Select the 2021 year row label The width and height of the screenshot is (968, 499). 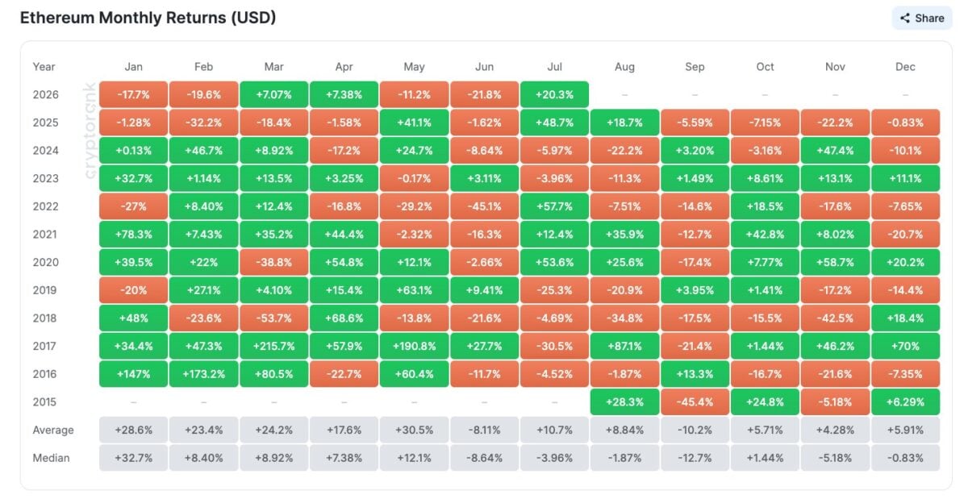pyautogui.click(x=45, y=234)
